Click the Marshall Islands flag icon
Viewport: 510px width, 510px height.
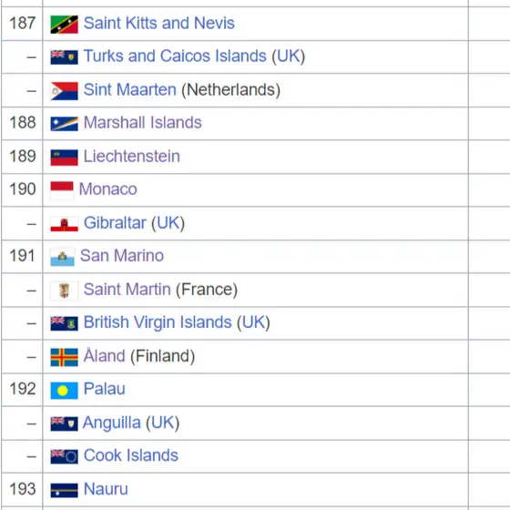(x=64, y=124)
